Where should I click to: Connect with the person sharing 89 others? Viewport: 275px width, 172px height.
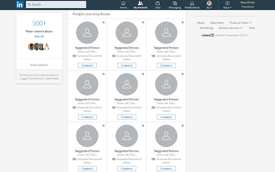tap(127, 65)
